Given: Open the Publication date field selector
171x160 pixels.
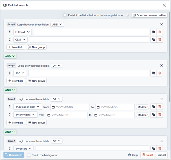Looking at the screenshot, I should tap(28, 107).
